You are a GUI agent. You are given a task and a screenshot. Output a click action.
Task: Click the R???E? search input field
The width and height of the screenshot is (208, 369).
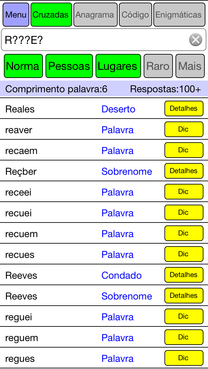click(x=104, y=40)
